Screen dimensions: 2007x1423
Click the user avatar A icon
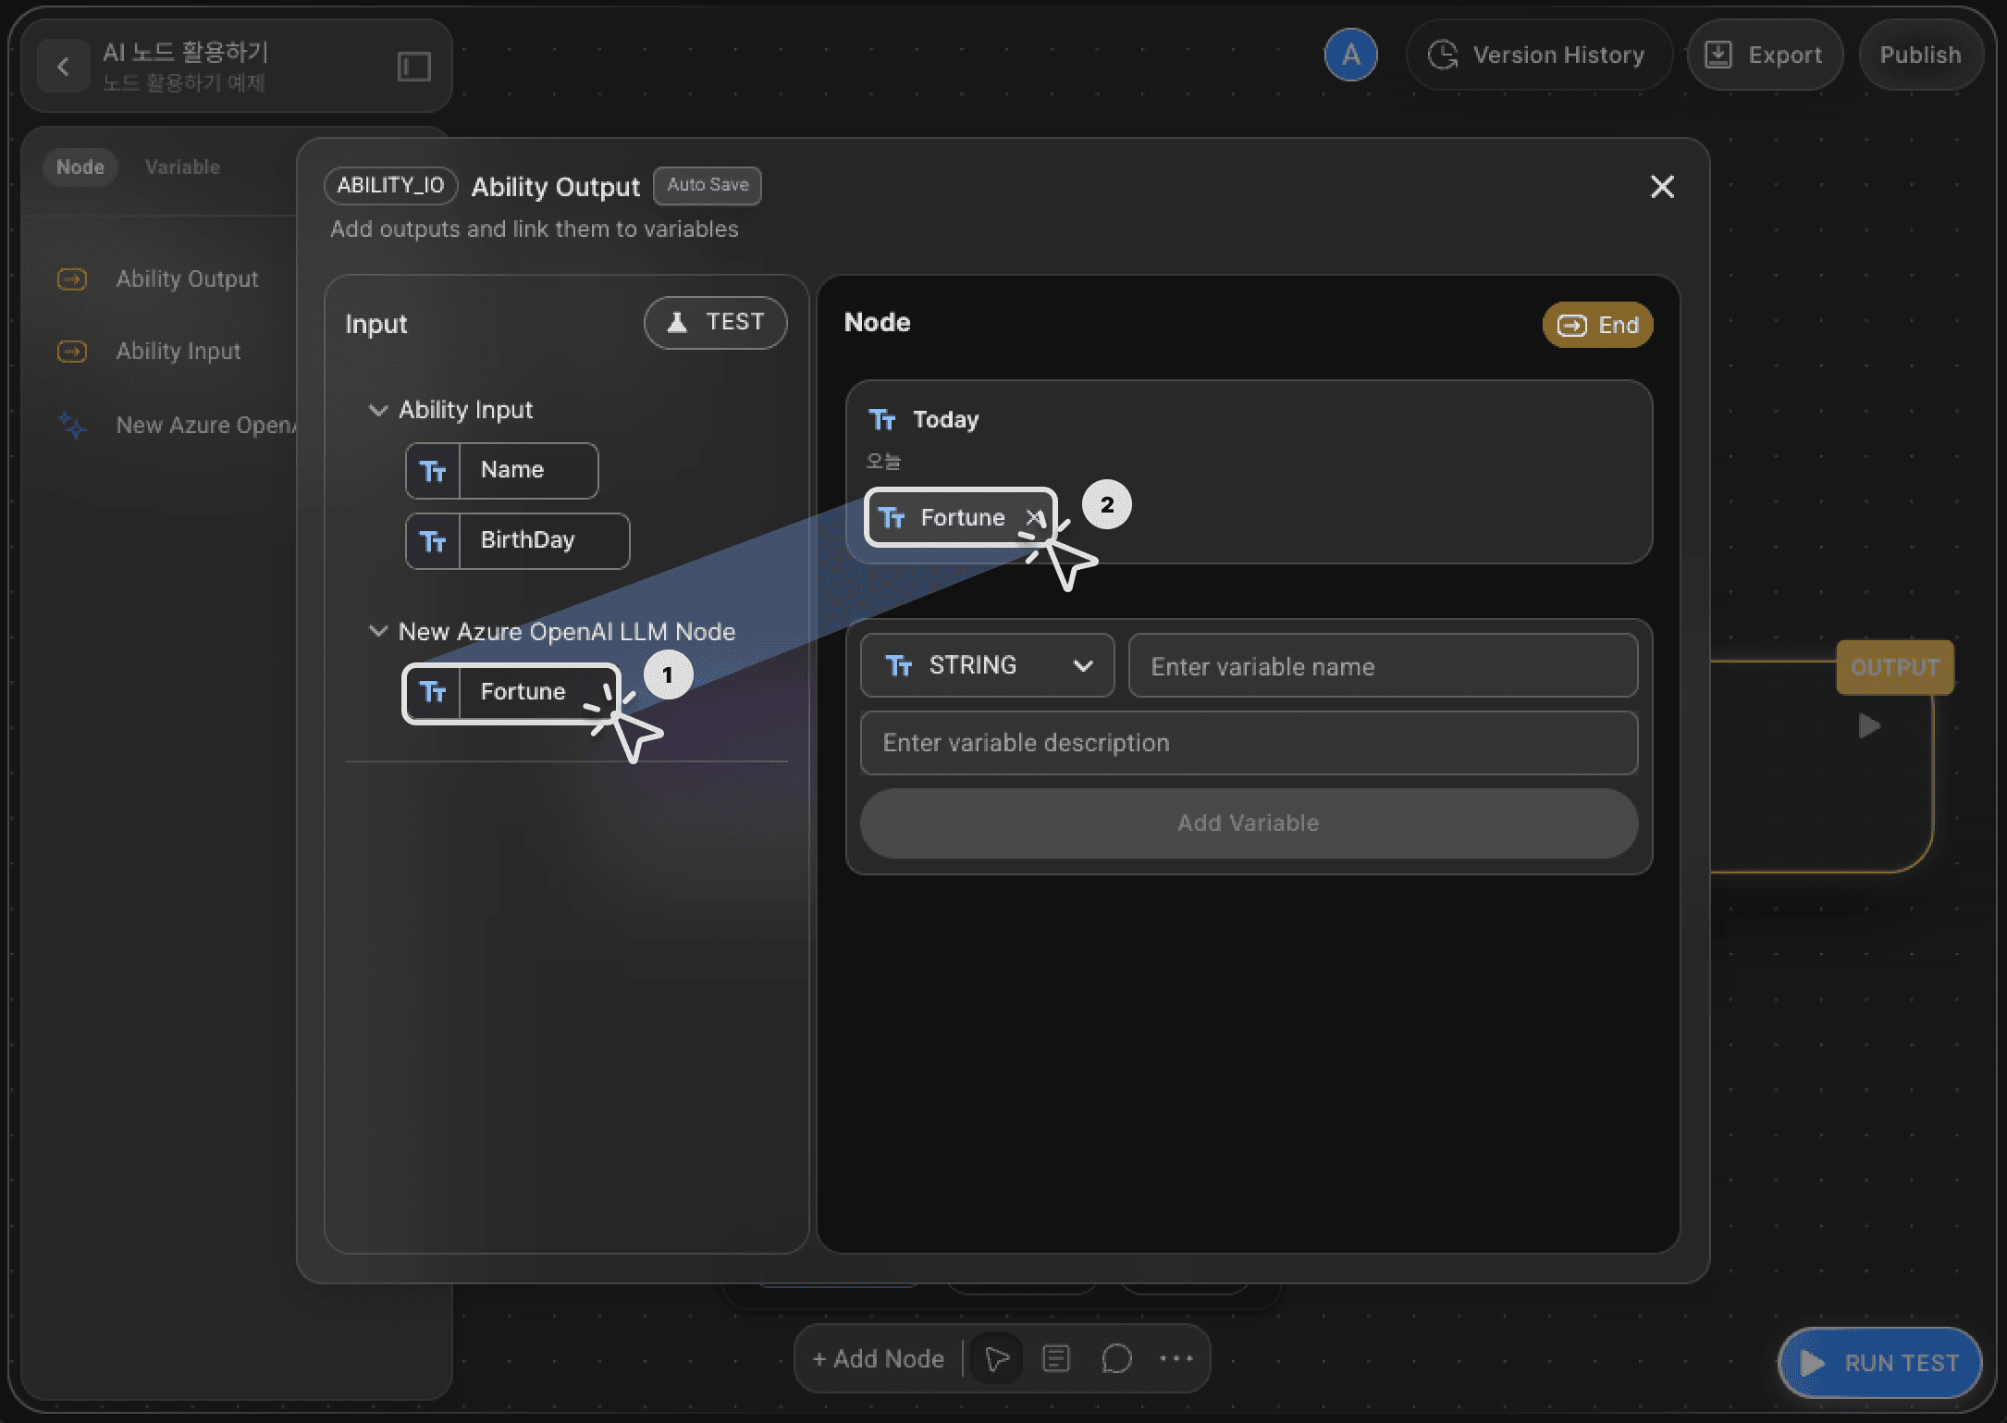(x=1350, y=56)
